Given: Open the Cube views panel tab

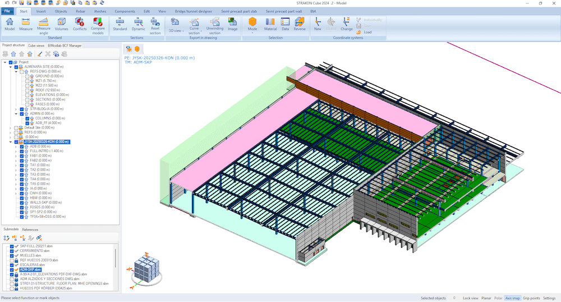Looking at the screenshot, I should point(36,45).
